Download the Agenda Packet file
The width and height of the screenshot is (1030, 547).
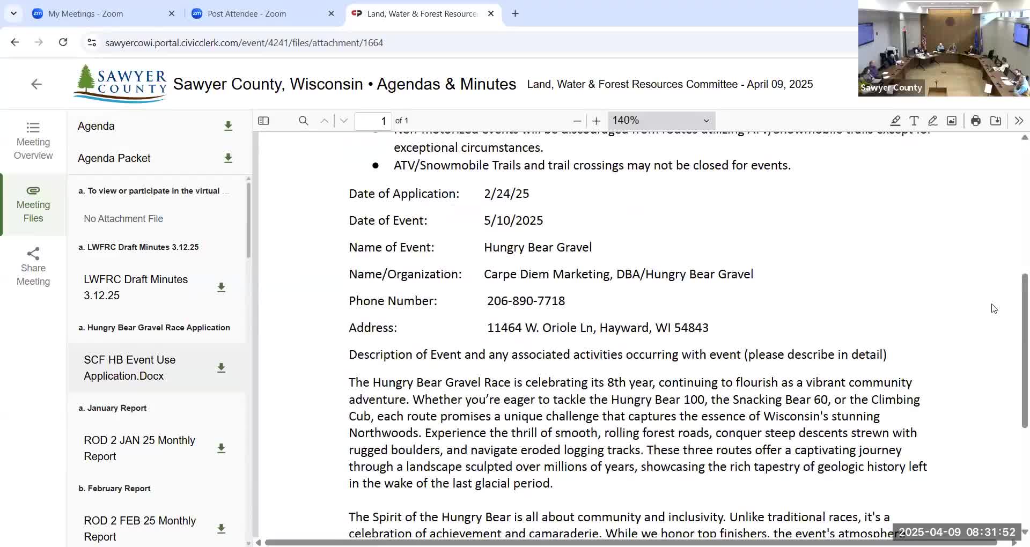click(x=228, y=158)
